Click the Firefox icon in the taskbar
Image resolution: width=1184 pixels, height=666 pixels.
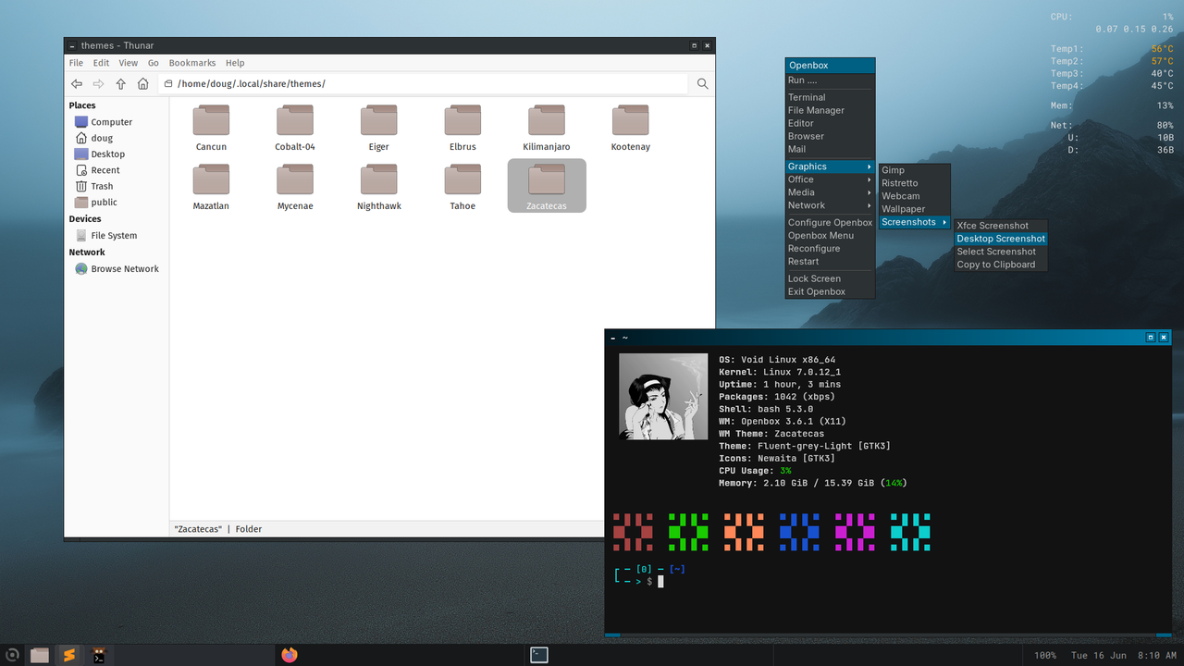tap(290, 655)
